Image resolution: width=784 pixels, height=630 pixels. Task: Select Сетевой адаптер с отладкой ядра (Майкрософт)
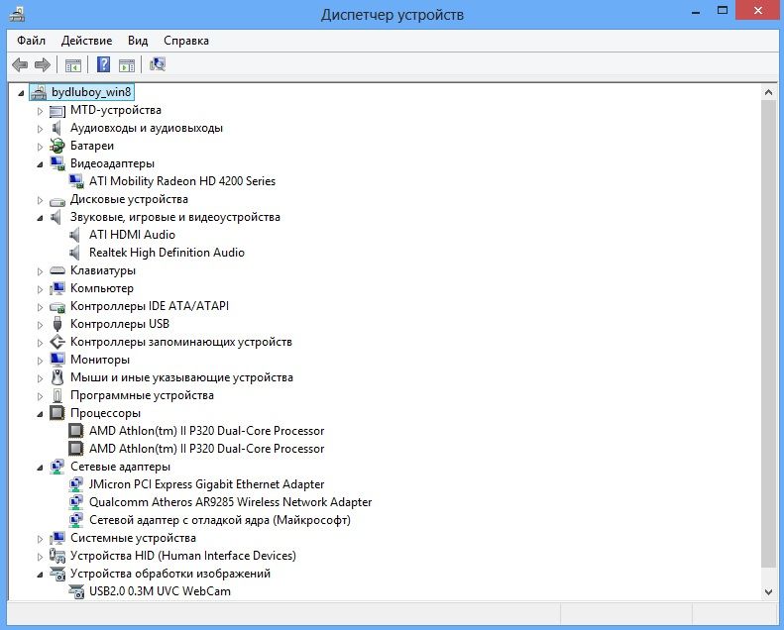(x=219, y=520)
